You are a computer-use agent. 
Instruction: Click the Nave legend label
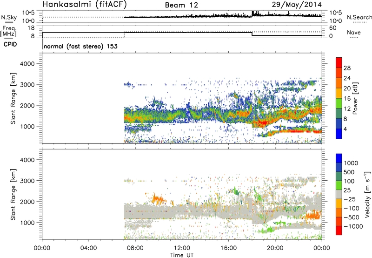click(x=353, y=32)
